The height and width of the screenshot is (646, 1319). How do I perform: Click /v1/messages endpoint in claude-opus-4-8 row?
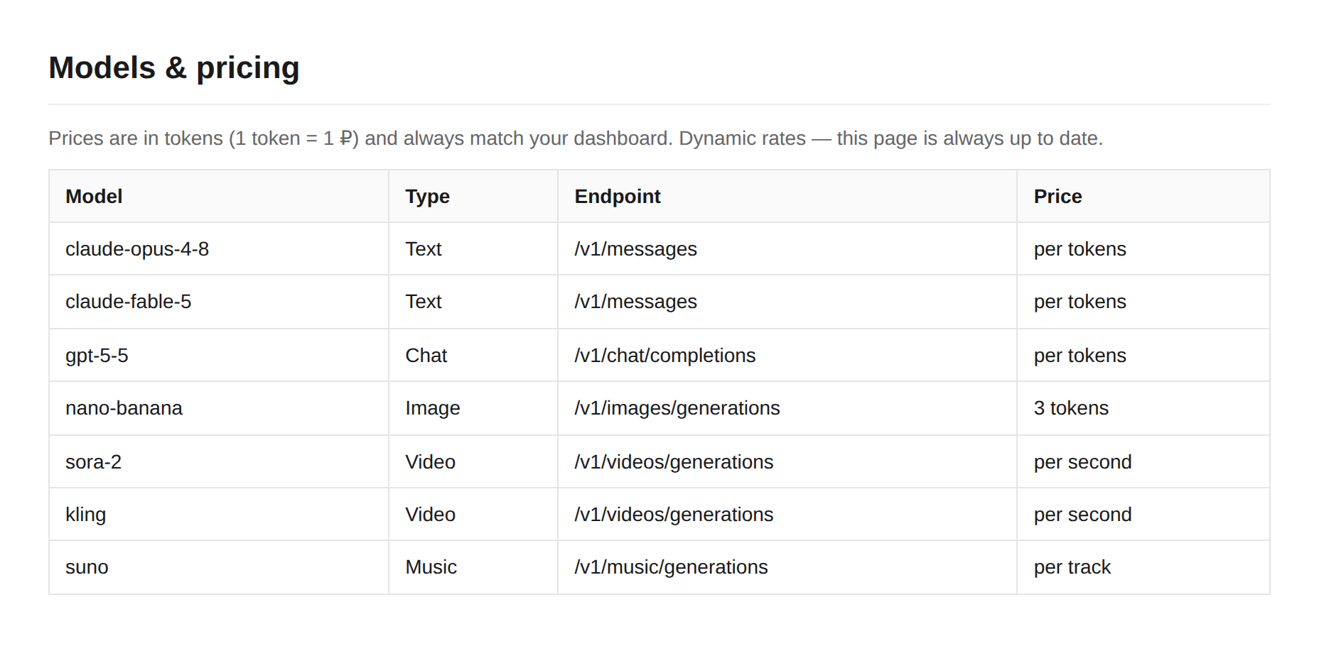pyautogui.click(x=787, y=249)
